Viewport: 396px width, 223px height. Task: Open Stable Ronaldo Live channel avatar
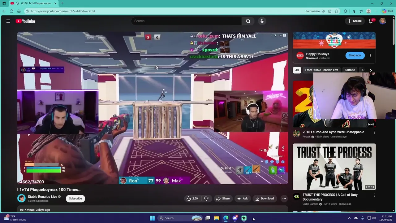click(21, 198)
